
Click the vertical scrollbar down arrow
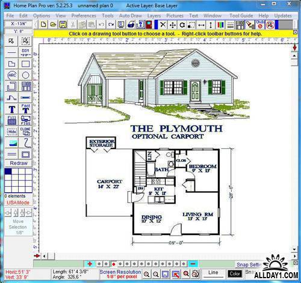coord(294,249)
